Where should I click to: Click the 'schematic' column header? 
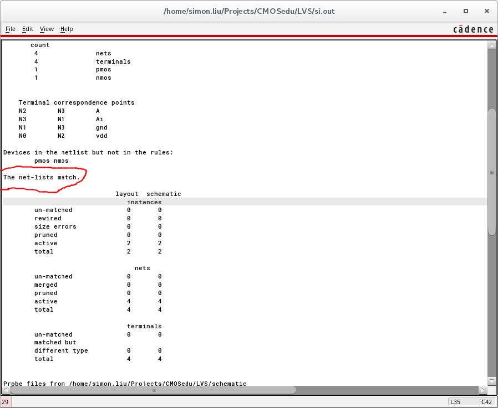pos(164,194)
